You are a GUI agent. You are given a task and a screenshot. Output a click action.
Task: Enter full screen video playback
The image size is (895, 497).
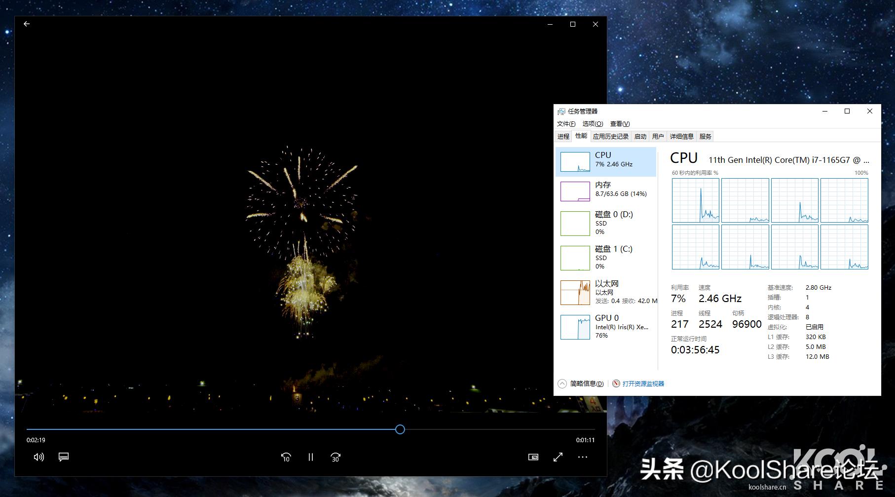558,457
